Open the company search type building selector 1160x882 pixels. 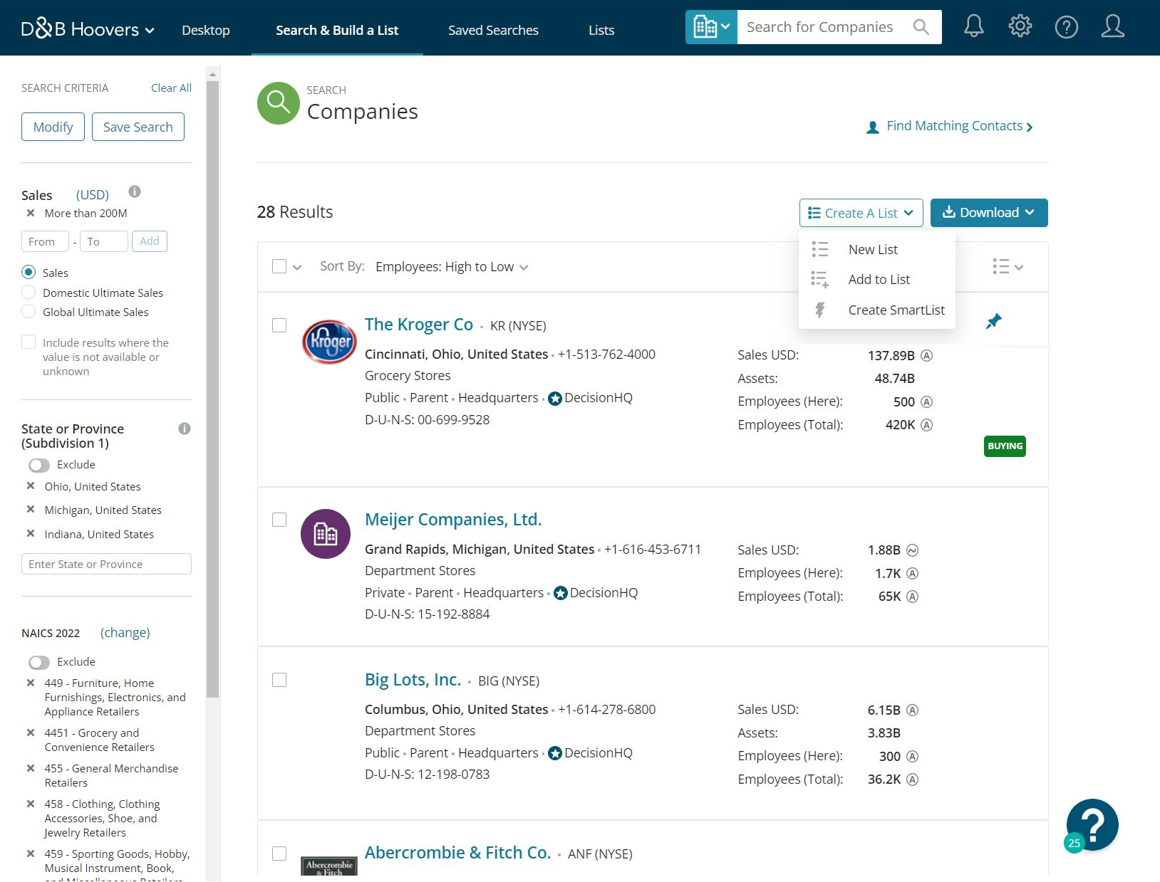point(711,27)
